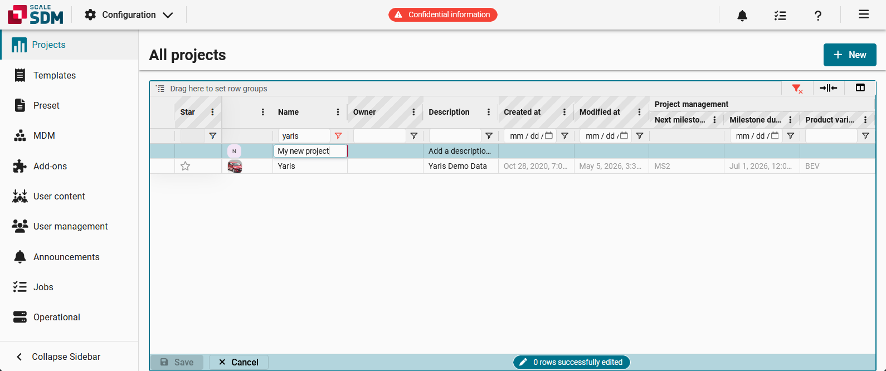Toggle the active Name column filter funnel
Viewport: 886px width, 371px height.
pos(338,136)
